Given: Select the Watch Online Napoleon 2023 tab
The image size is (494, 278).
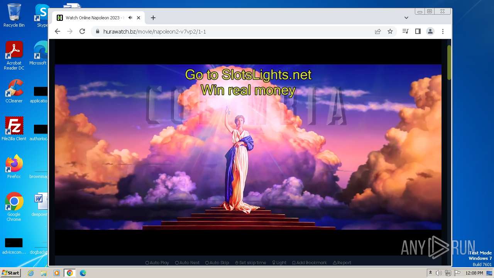Looking at the screenshot, I should (x=98, y=18).
